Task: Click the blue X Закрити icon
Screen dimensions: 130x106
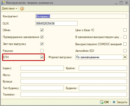Action: [x=114, y=102]
